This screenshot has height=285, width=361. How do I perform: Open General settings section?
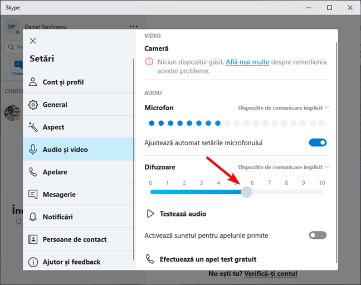pos(79,105)
